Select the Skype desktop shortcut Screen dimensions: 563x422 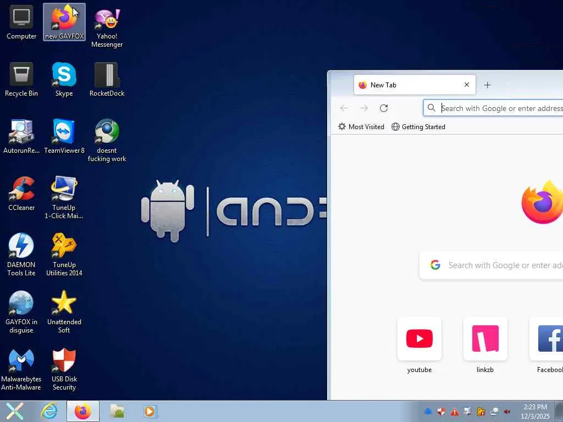pyautogui.click(x=64, y=79)
